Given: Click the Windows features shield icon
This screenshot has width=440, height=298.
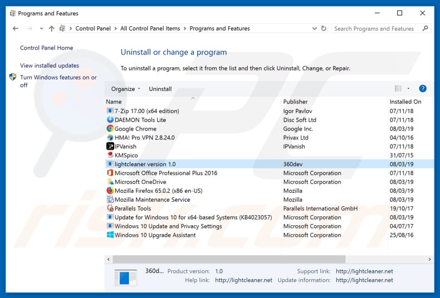Looking at the screenshot, I should (x=13, y=77).
